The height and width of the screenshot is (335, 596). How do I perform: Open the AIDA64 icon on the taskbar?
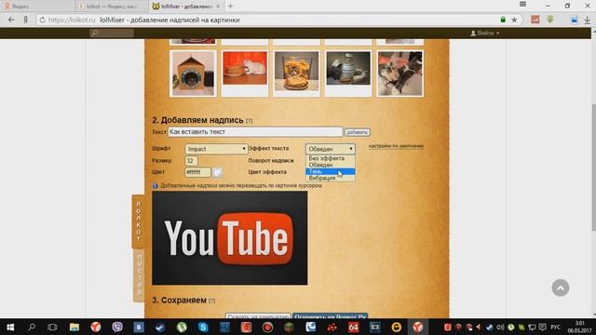354,327
